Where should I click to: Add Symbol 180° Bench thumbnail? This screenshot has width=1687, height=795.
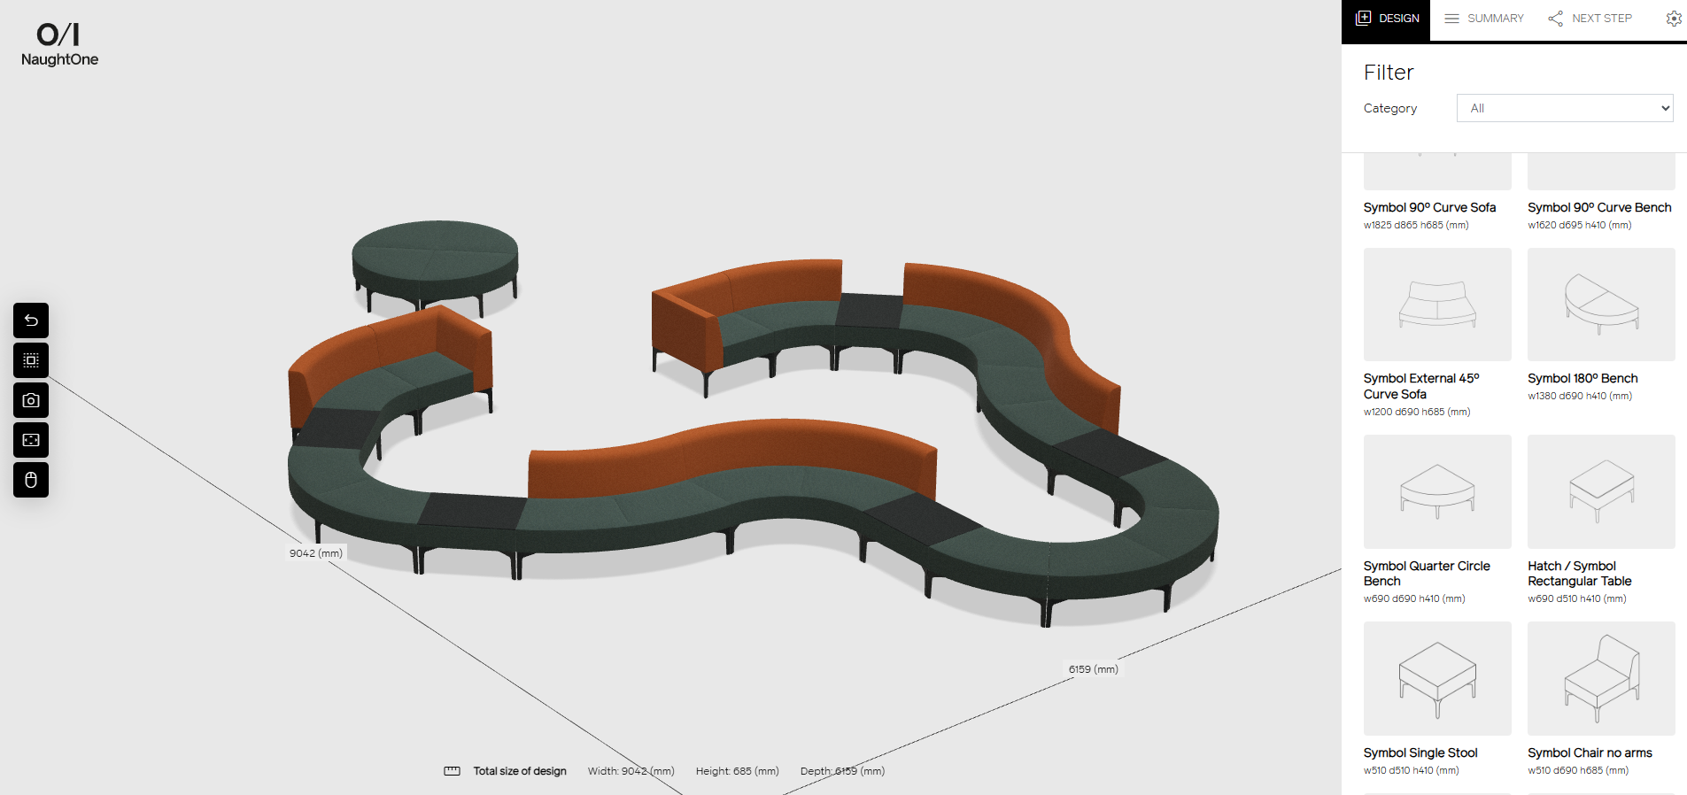[x=1601, y=305]
